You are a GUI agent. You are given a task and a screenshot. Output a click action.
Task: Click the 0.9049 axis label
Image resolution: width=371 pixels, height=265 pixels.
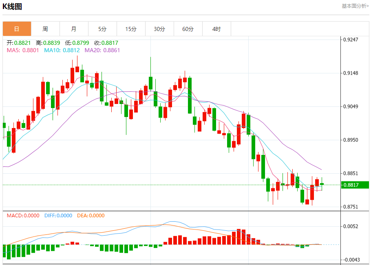coord(351,106)
